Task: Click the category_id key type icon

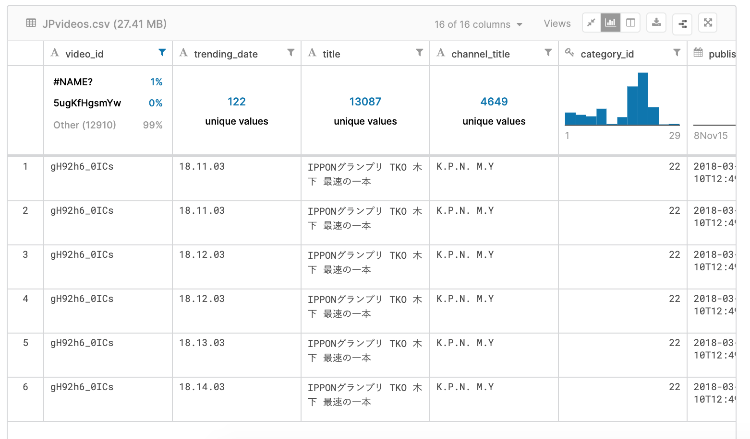Action: 570,53
